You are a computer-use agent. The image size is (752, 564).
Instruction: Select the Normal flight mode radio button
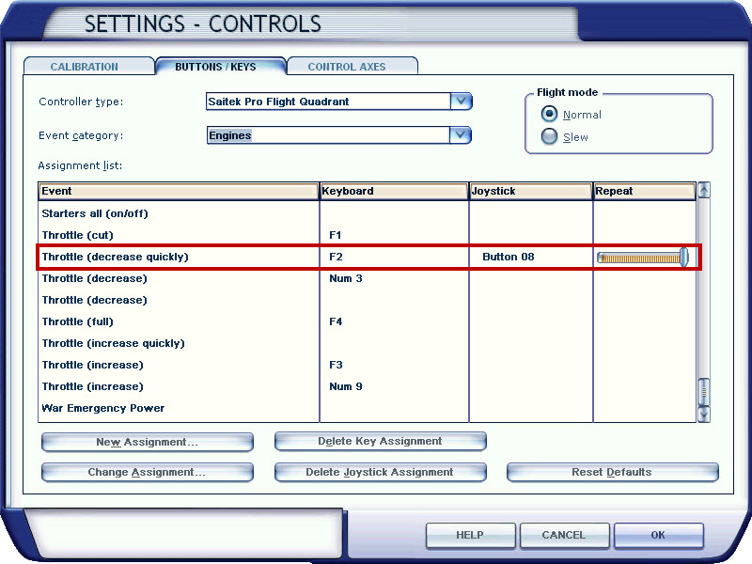click(x=550, y=114)
